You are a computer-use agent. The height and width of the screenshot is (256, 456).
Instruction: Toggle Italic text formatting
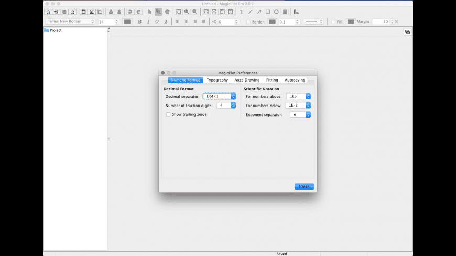tap(148, 22)
